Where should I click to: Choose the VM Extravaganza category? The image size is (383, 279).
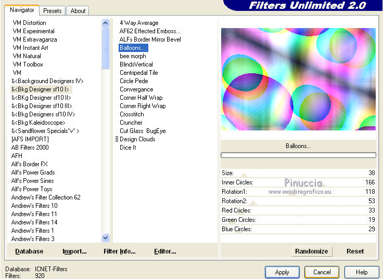coord(35,39)
